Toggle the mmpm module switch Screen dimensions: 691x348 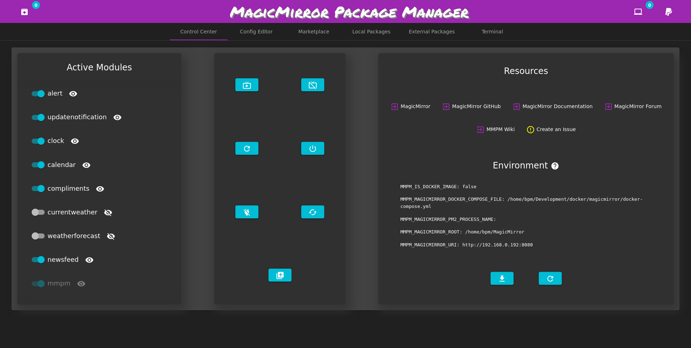point(38,284)
